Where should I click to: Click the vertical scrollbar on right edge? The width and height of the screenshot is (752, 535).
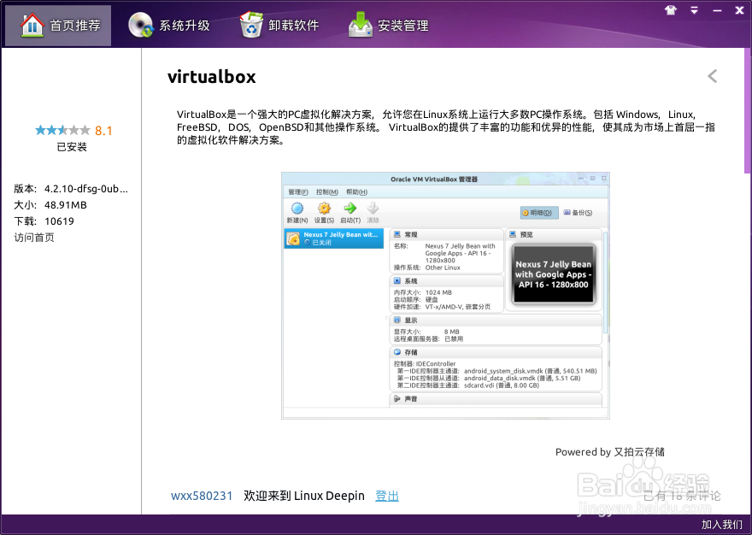click(748, 110)
